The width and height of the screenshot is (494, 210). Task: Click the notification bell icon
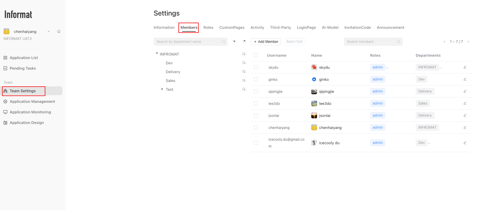click(x=59, y=31)
